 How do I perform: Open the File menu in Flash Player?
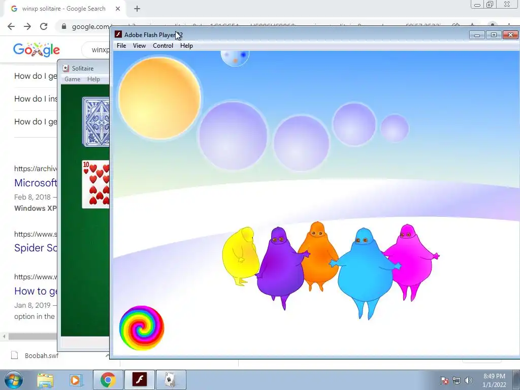coord(121,46)
